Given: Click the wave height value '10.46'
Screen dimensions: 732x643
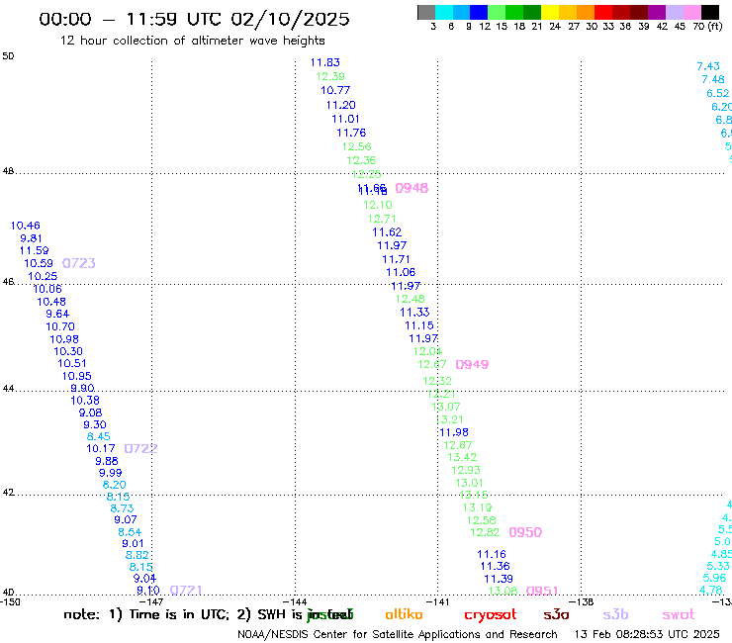Looking at the screenshot, I should (x=25, y=226).
